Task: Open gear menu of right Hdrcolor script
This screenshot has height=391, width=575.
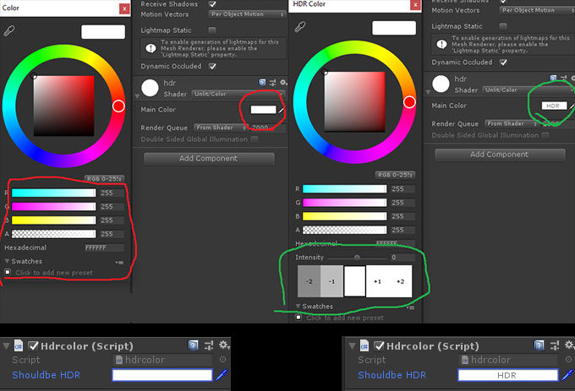Action: 569,345
